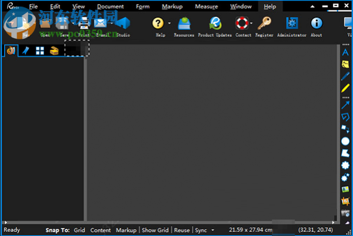Viewport: 353px width, 236px height.
Task: Click the About info icon
Action: tap(317, 23)
